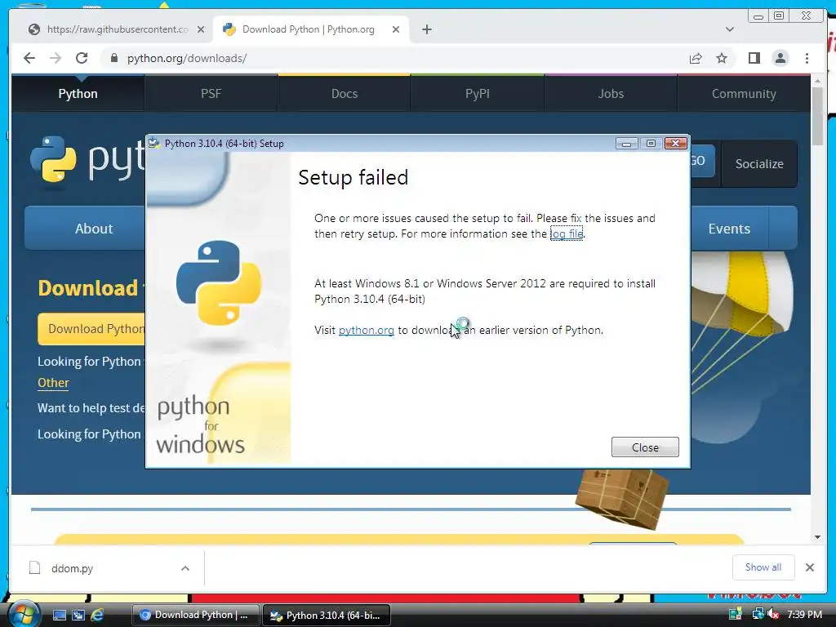
Task: Open the Jobs navigation item
Action: pos(611,93)
